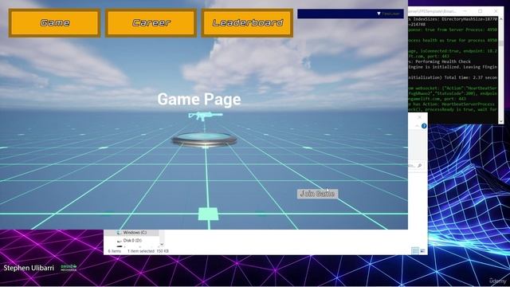Click Explorer navigation pane scroll down arrow

(162, 245)
